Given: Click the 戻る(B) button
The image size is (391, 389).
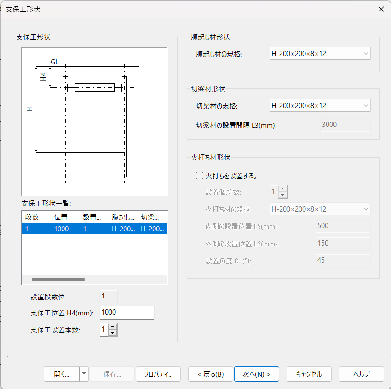Looking at the screenshot, I should pyautogui.click(x=211, y=374).
